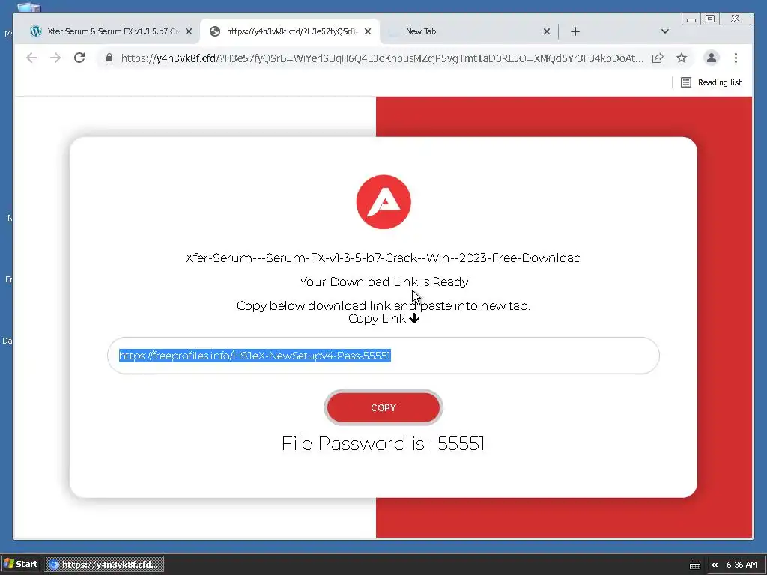Image resolution: width=767 pixels, height=575 pixels.
Task: Click the address bar URL
Action: (x=382, y=58)
